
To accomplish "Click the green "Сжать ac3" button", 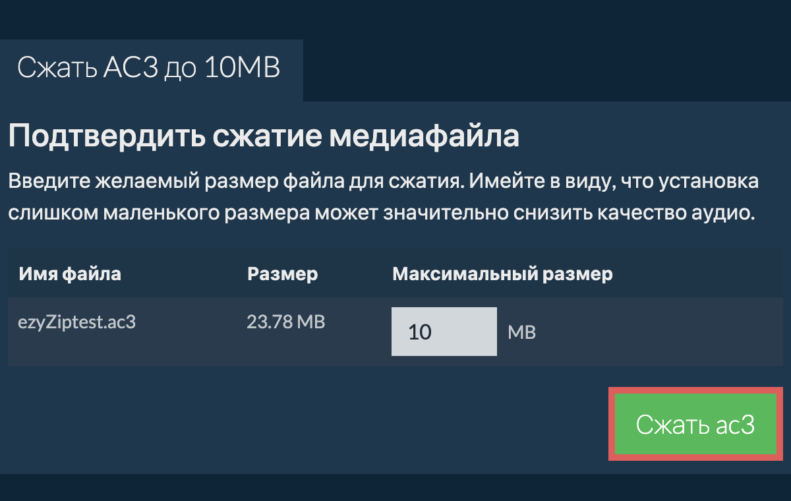I will (x=695, y=425).
